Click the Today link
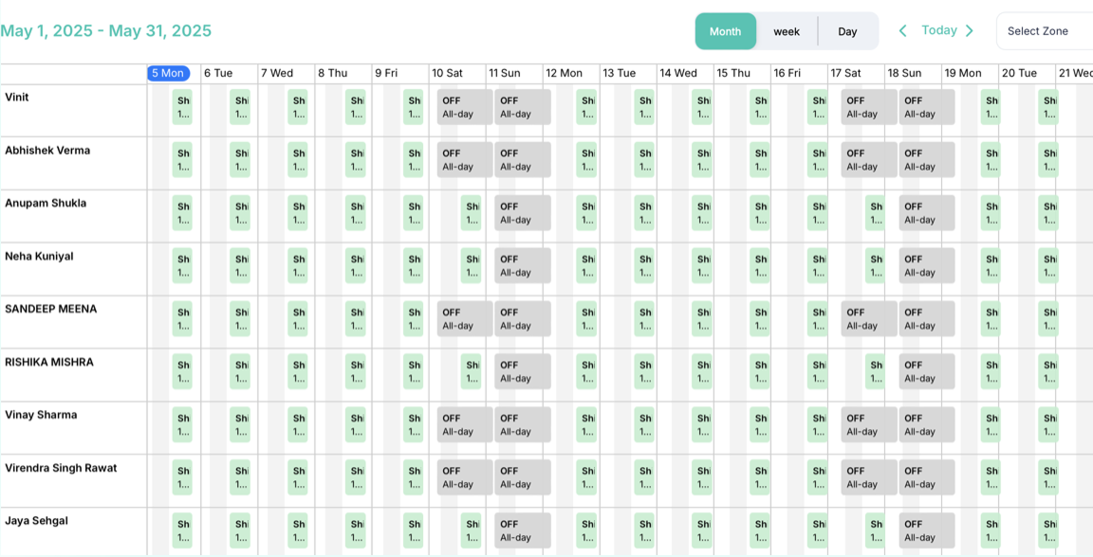The image size is (1093, 557). (938, 30)
